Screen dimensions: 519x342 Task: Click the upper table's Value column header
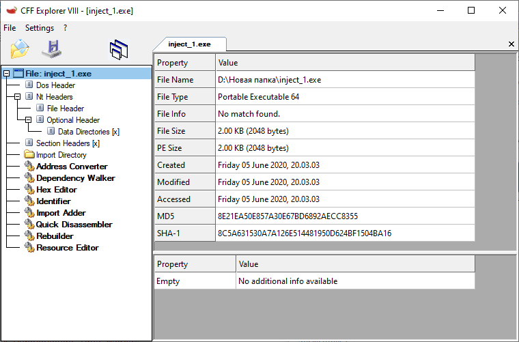point(346,63)
